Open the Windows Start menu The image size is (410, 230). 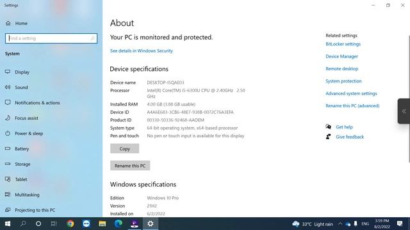coord(8,224)
